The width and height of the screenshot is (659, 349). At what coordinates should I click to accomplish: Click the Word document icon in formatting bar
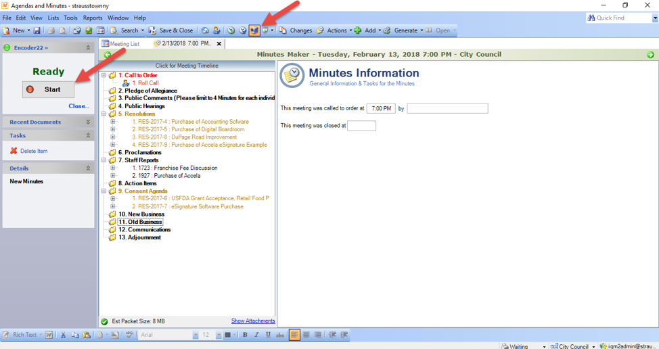coord(49,335)
